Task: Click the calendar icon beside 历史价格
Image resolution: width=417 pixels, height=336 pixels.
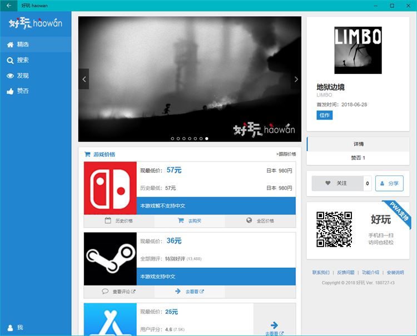Action: [x=108, y=220]
